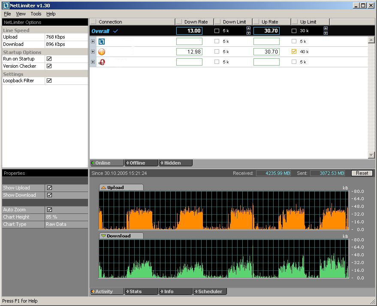Expand the orange application's connection row

(93, 52)
